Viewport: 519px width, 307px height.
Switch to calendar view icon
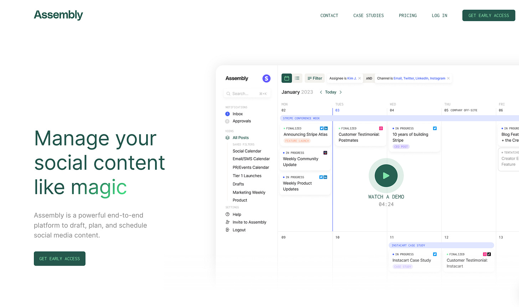(287, 78)
